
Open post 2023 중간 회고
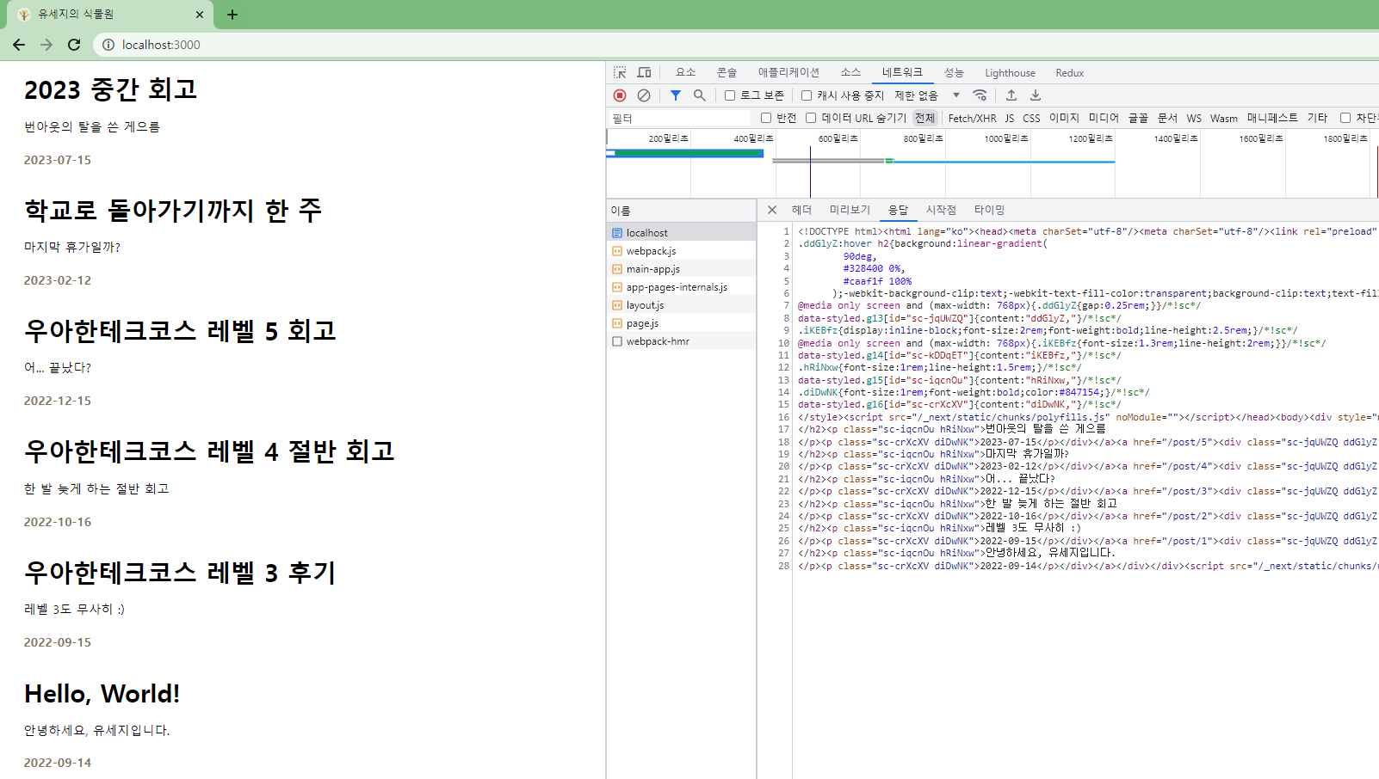point(111,89)
